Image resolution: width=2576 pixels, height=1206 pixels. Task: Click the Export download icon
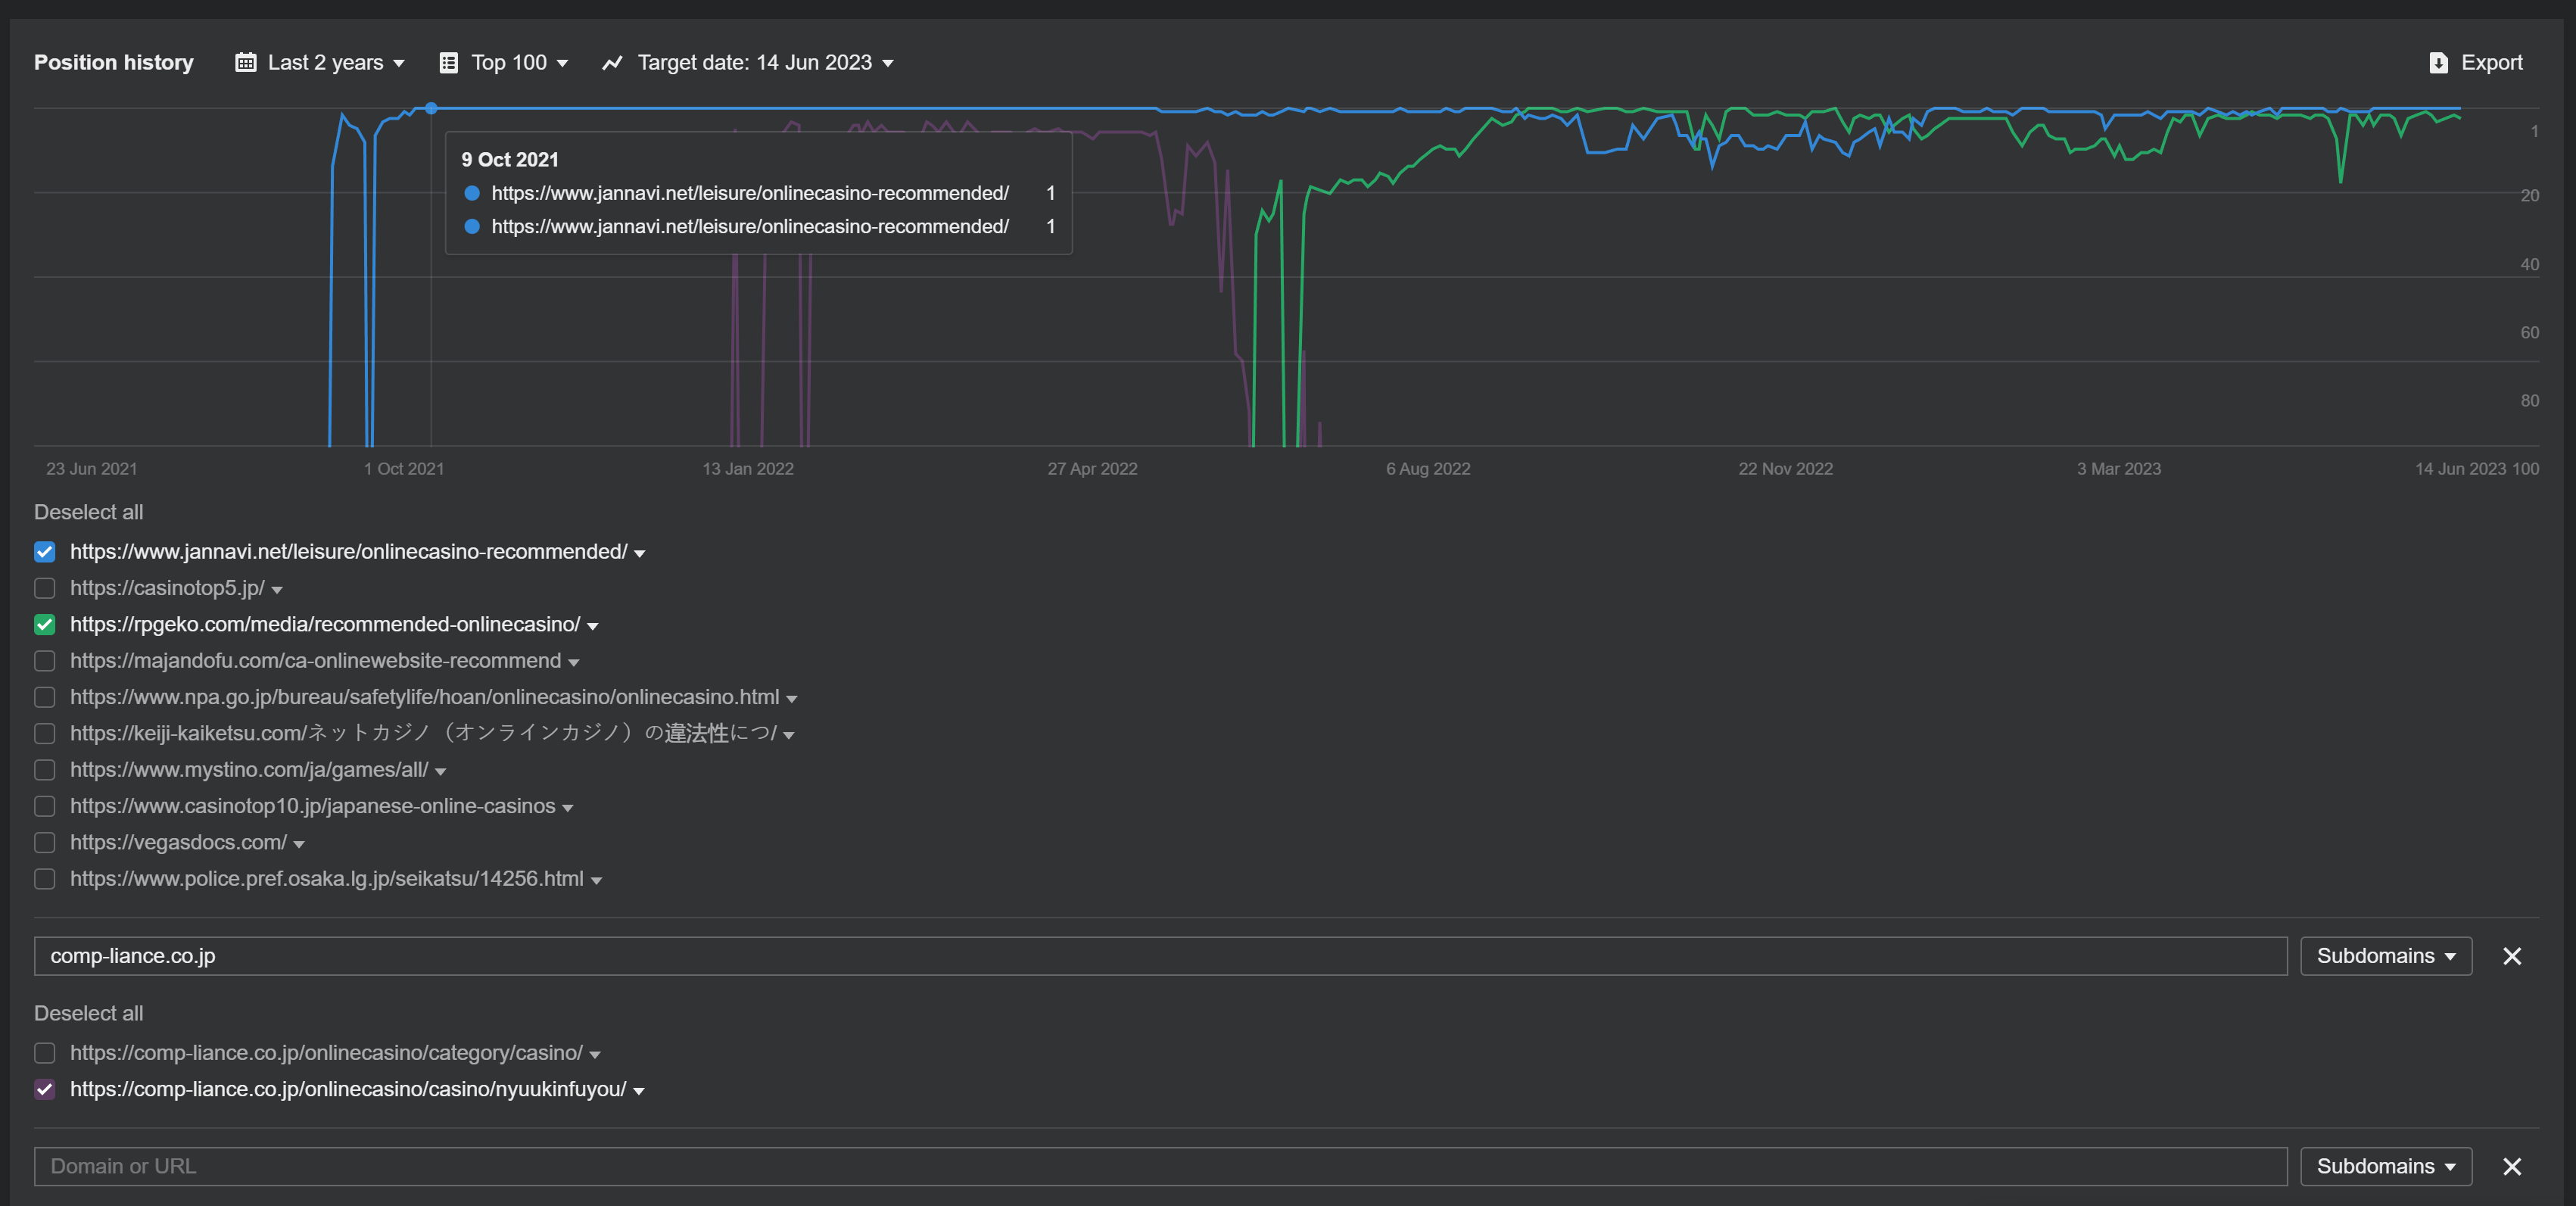click(x=2438, y=63)
